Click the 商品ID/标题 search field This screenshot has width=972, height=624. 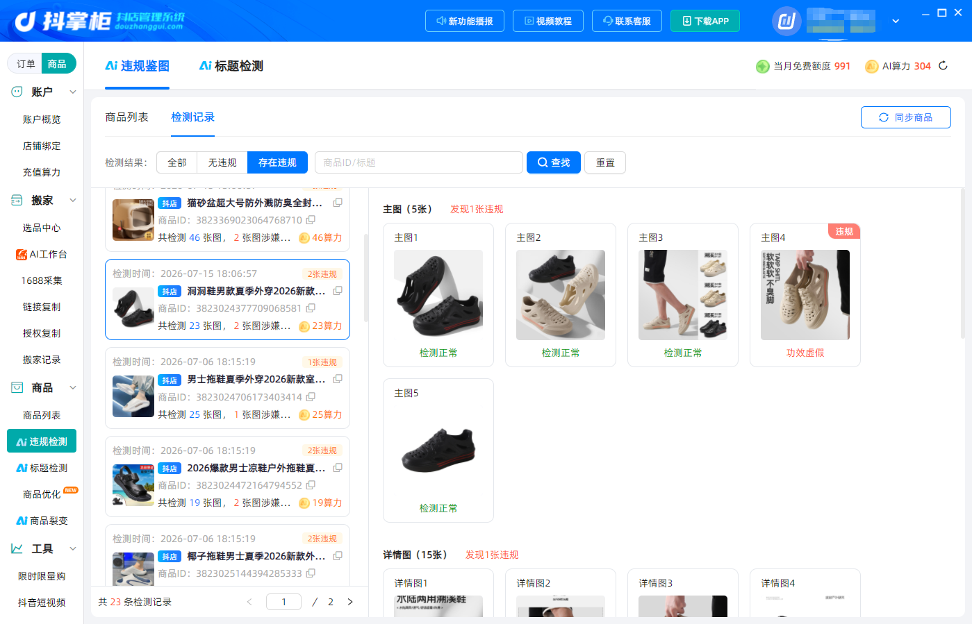(x=419, y=162)
